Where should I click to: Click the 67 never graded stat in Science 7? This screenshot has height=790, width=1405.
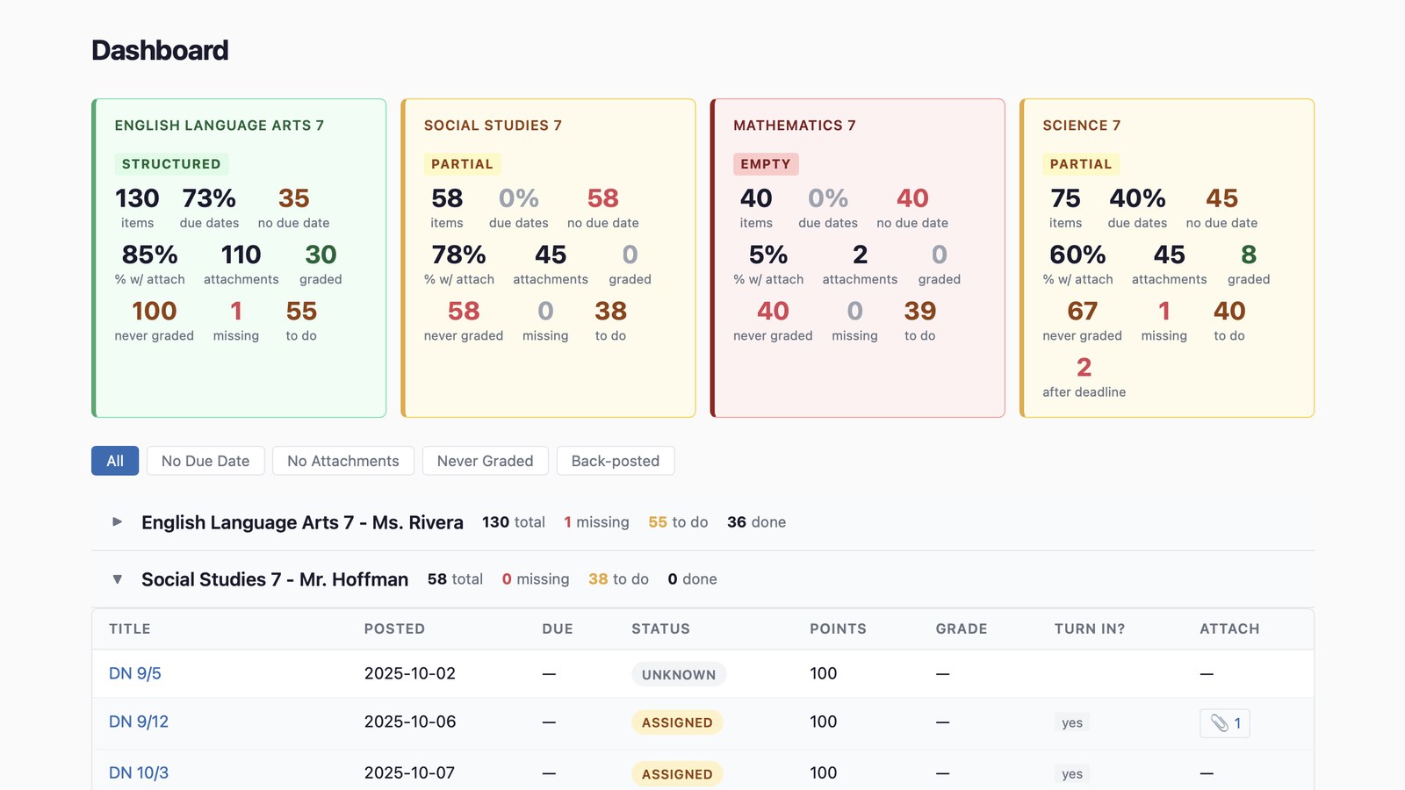tap(1082, 320)
